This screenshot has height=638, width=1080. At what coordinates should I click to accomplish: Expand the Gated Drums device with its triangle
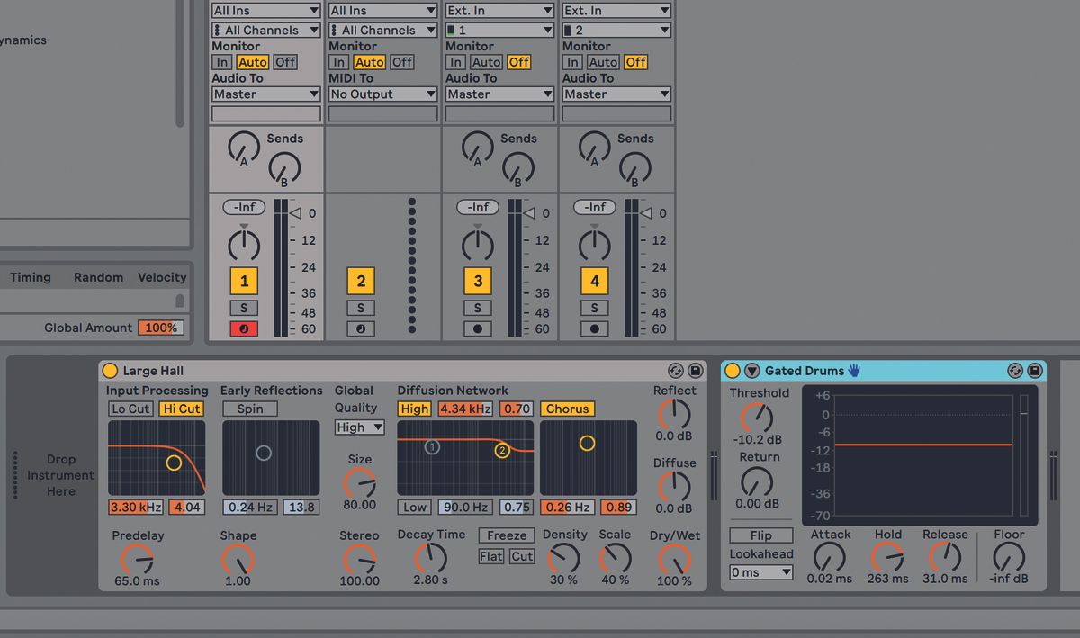pyautogui.click(x=753, y=370)
